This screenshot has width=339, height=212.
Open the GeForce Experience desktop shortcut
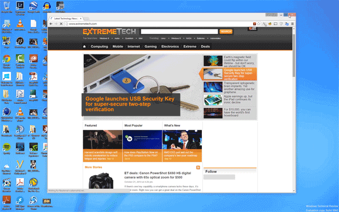tap(33, 149)
